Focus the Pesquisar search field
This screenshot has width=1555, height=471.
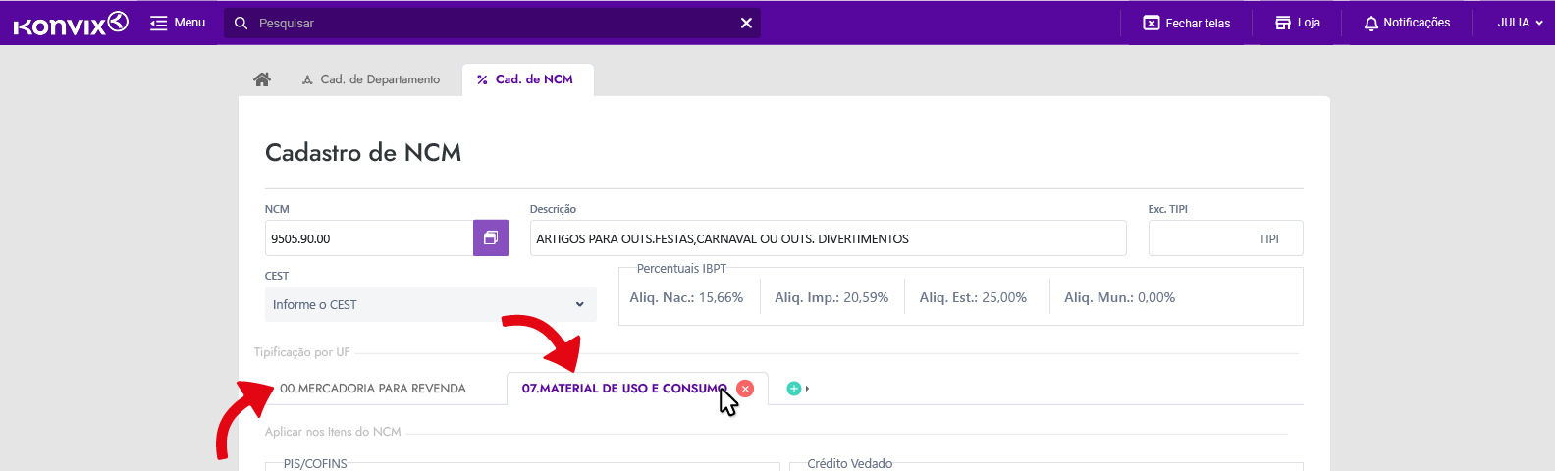491,23
